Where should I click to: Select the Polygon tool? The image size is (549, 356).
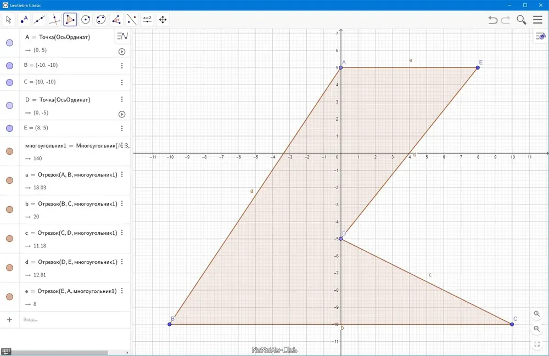(70, 20)
